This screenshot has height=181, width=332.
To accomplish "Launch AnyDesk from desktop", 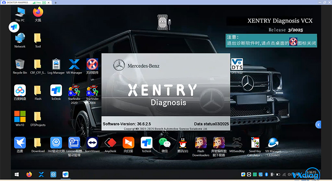I will (110, 145).
